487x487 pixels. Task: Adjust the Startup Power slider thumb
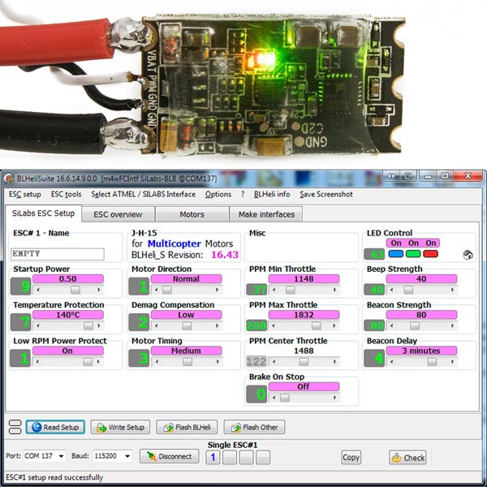75,290
